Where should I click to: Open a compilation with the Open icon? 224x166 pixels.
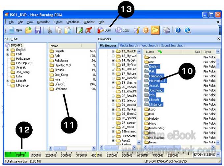(29, 30)
